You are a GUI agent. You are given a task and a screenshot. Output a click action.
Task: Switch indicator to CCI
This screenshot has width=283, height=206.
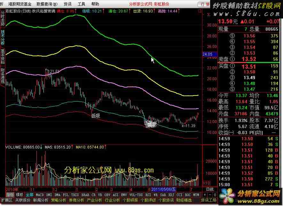[179, 195]
